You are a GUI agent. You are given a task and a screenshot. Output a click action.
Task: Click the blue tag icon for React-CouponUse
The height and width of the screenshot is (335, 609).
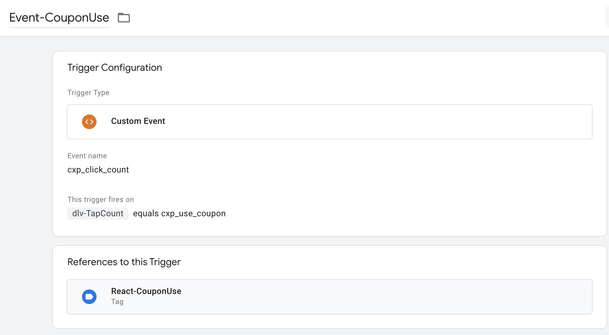tap(89, 297)
